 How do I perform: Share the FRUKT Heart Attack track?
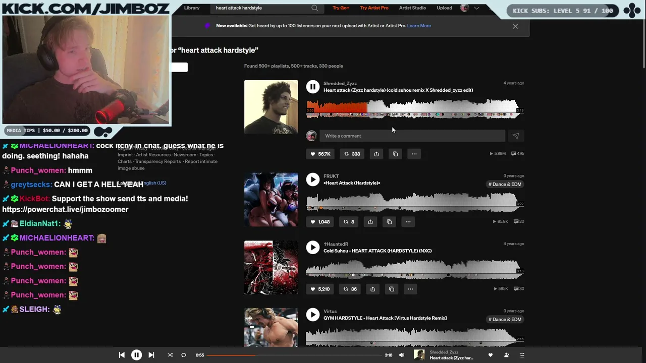tap(370, 221)
